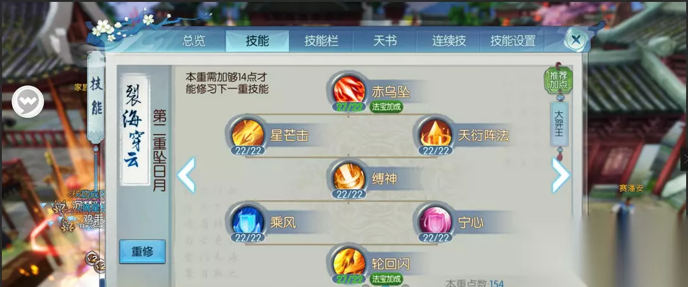Select the pink 宁心 skill icon
Image resolution: width=688 pixels, height=287 pixels.
pyautogui.click(x=435, y=220)
